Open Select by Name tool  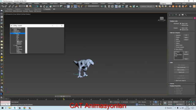tap(30, 6)
